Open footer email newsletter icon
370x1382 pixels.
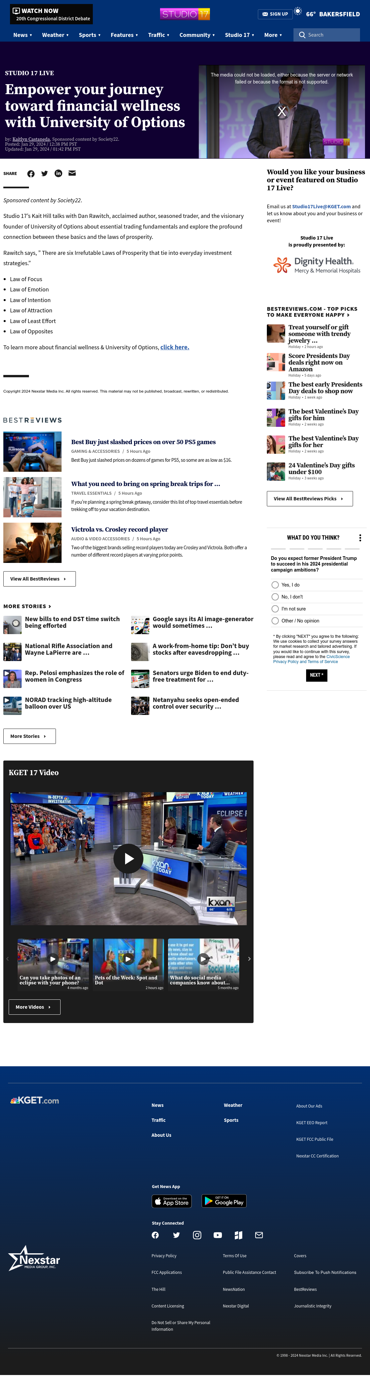[x=259, y=1235]
